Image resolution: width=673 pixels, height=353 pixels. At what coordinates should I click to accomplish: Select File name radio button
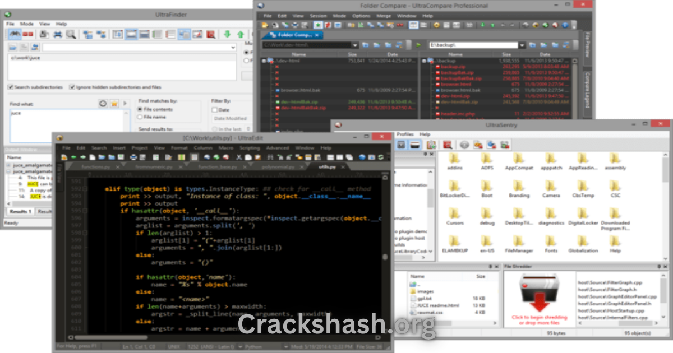(x=140, y=117)
